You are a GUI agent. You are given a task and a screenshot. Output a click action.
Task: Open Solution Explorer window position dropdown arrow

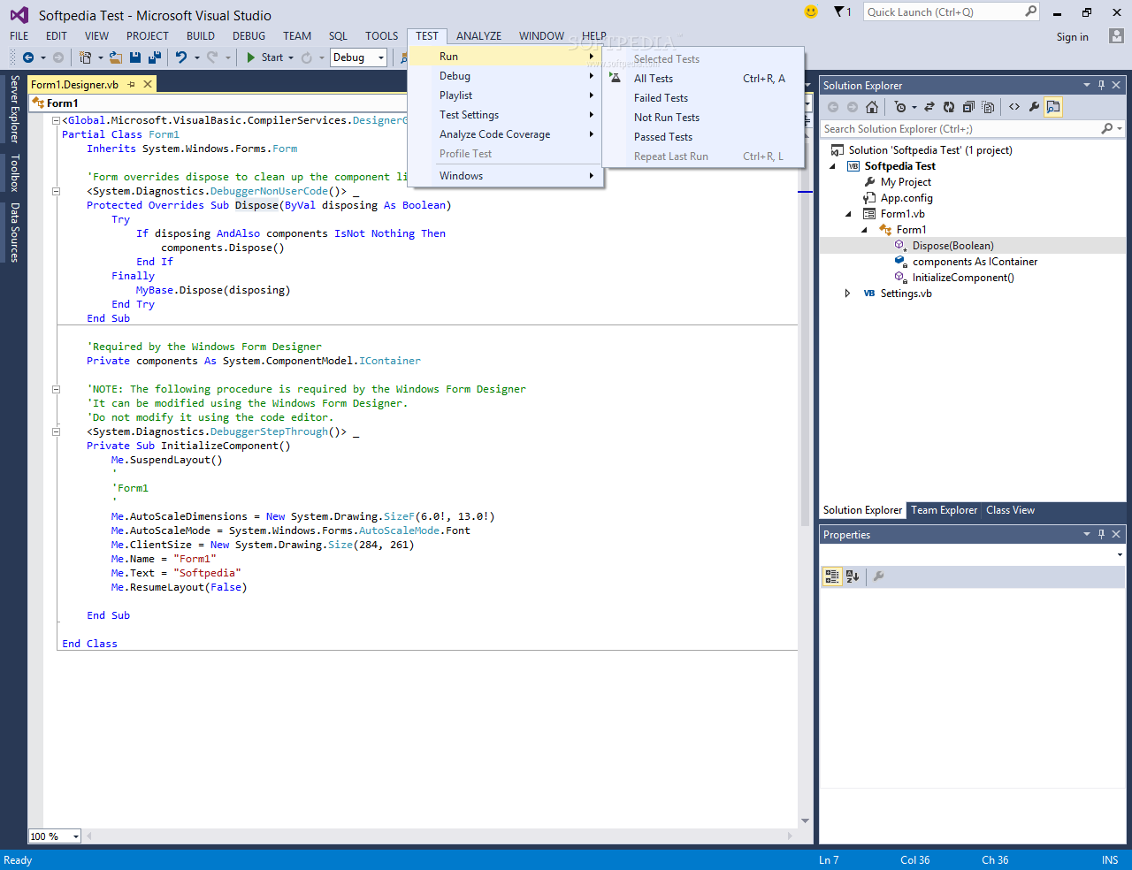coord(1087,85)
